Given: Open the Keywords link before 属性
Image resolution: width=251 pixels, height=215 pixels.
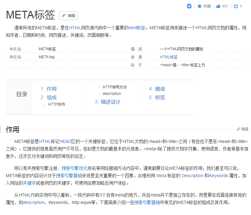Looking at the screenshot, I should (x=218, y=176).
